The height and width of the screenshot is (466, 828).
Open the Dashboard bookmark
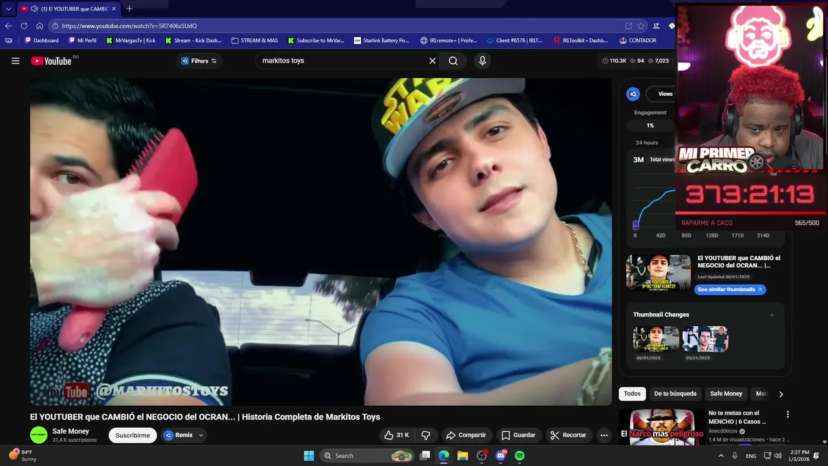tap(41, 40)
